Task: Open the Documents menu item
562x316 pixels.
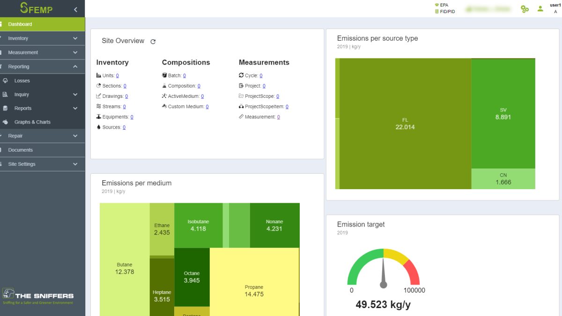Action: (21, 150)
